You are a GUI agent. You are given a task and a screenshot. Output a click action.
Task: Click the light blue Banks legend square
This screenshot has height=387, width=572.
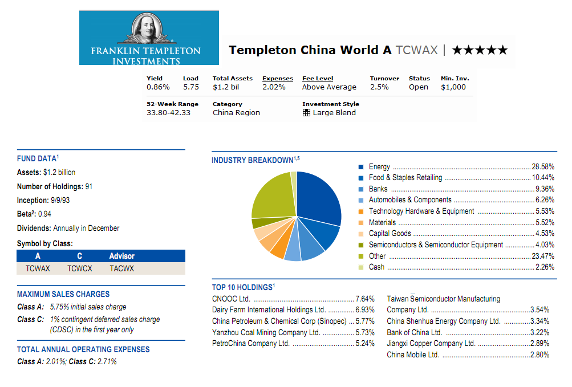[x=359, y=189]
